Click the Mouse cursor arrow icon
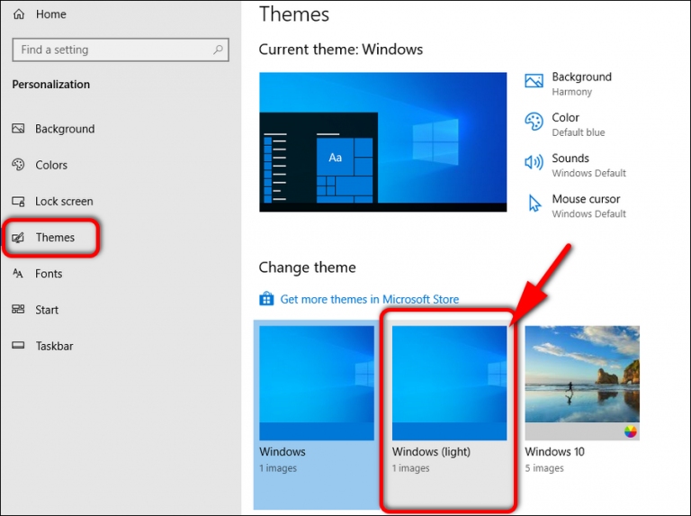This screenshot has height=516, width=691. (534, 203)
